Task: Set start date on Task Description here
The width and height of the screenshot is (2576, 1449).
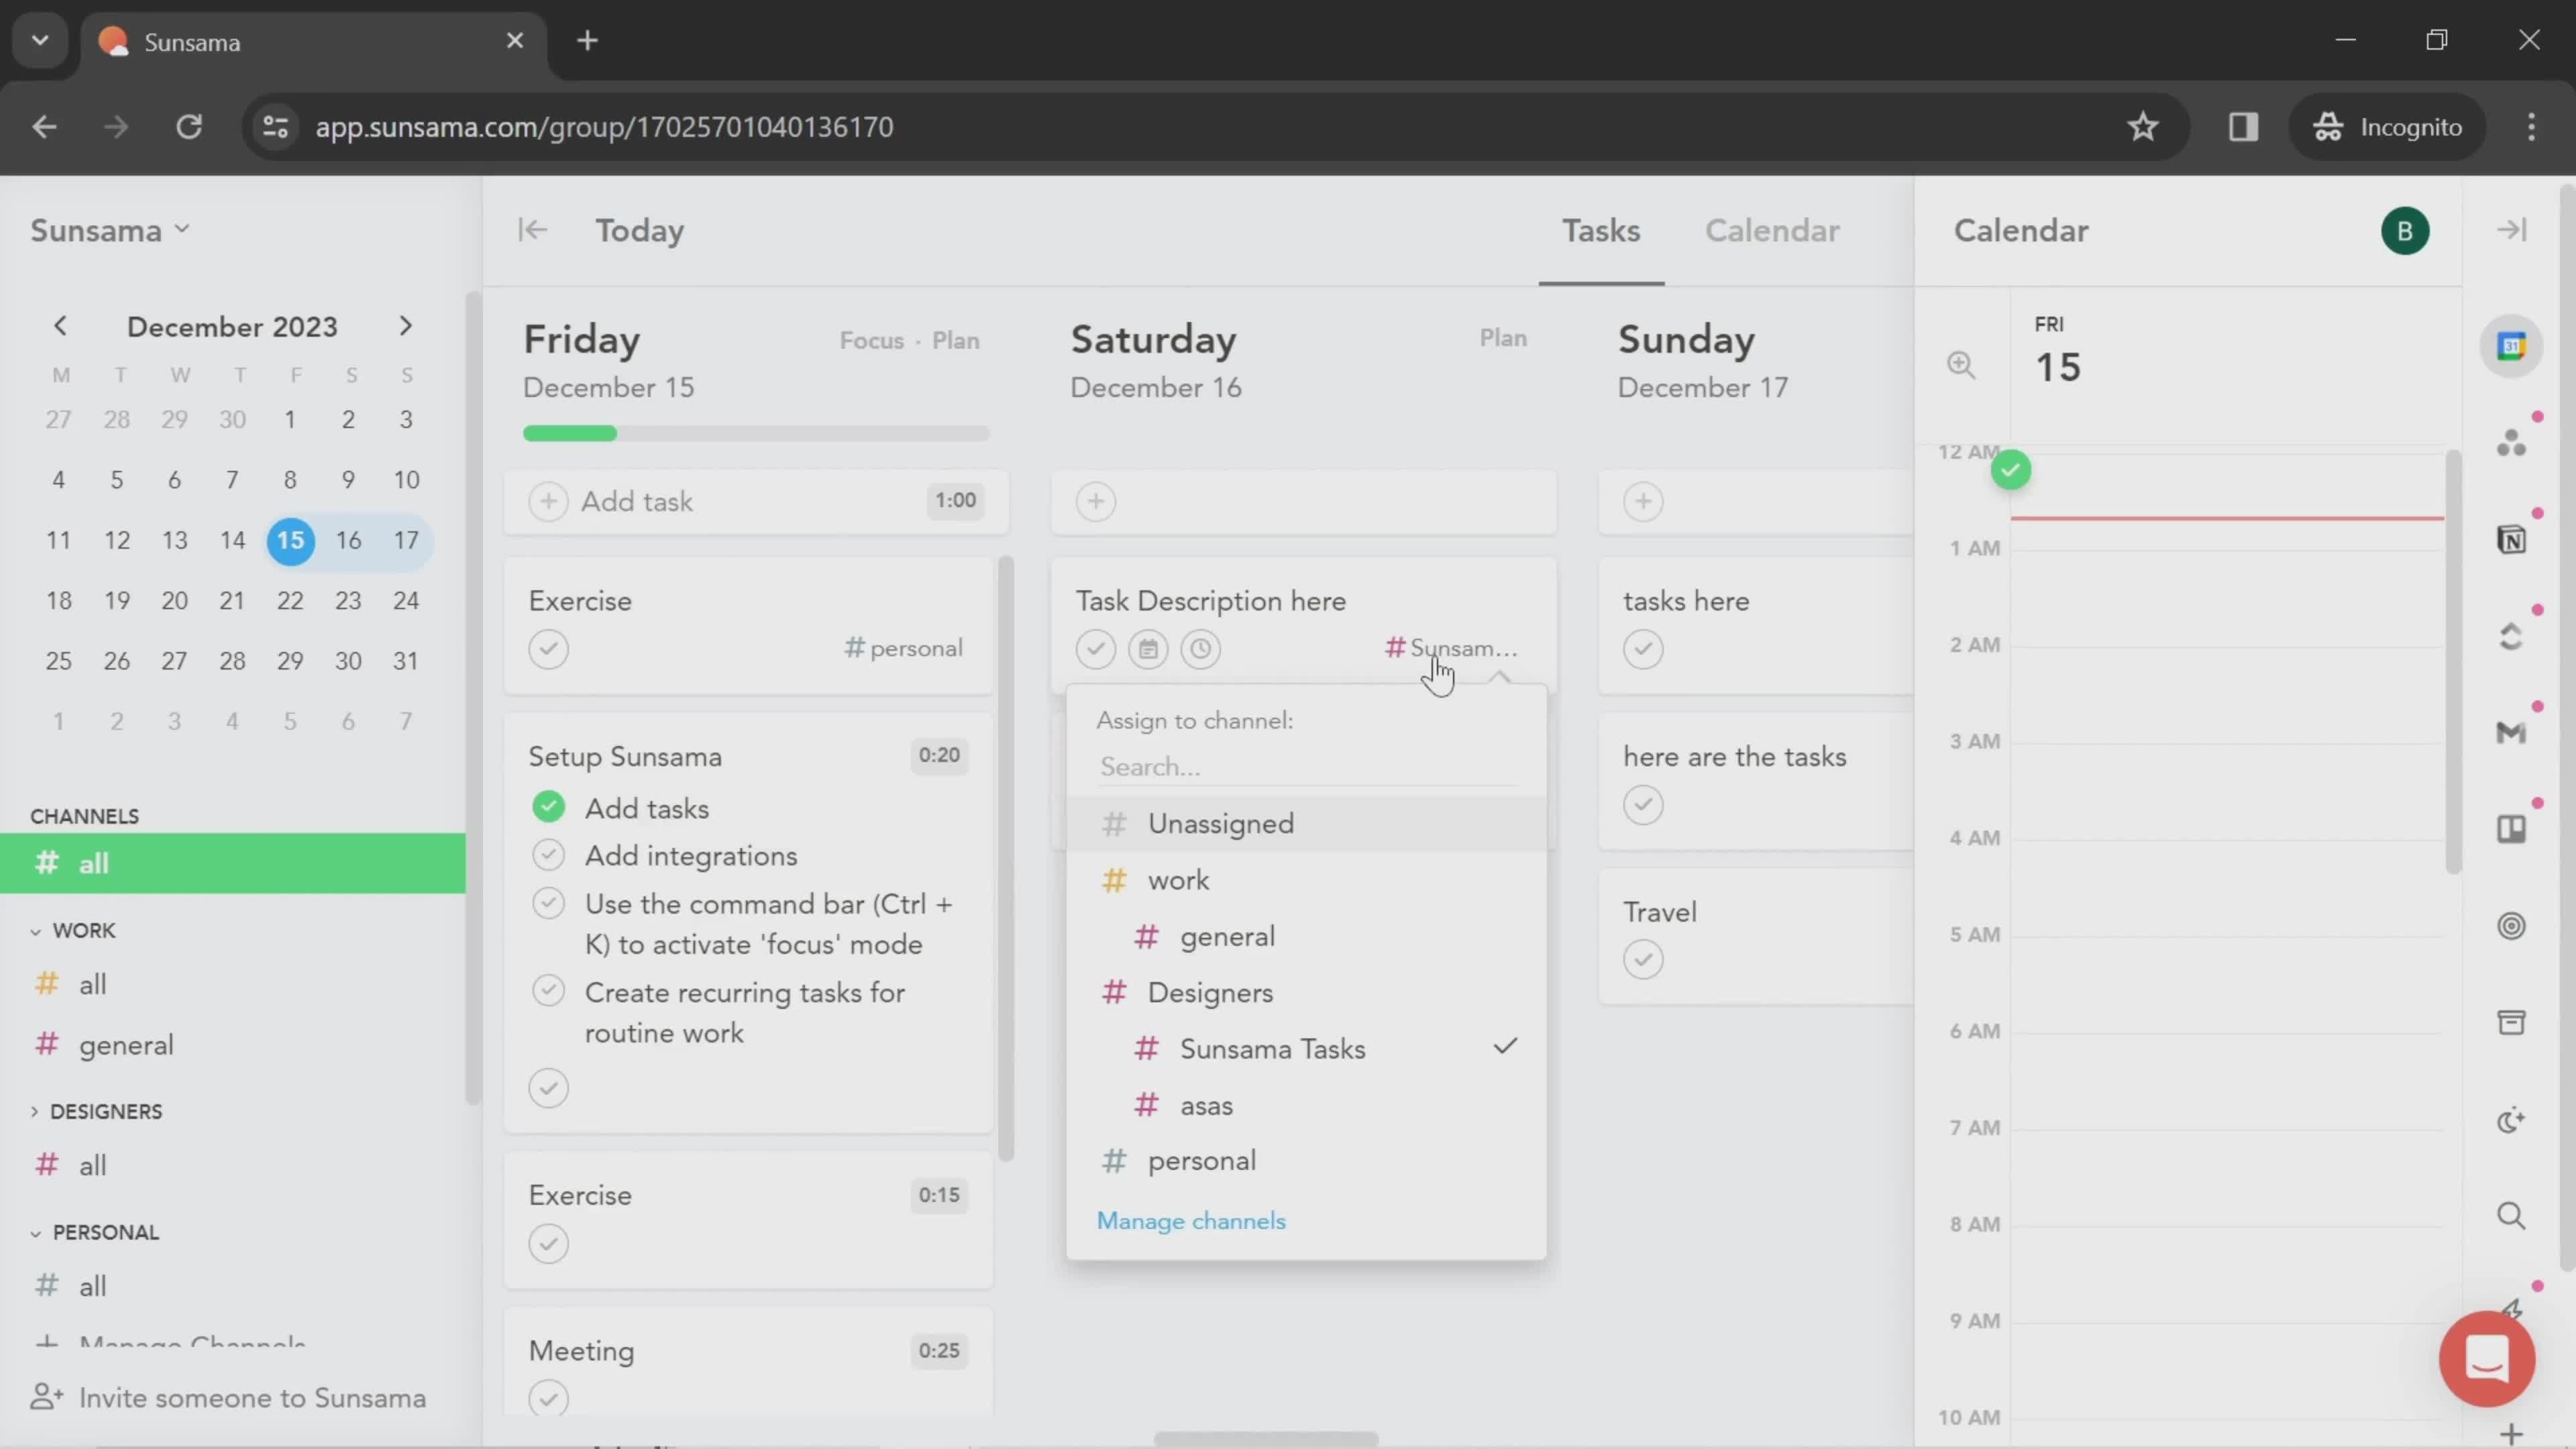Action: (x=1148, y=649)
